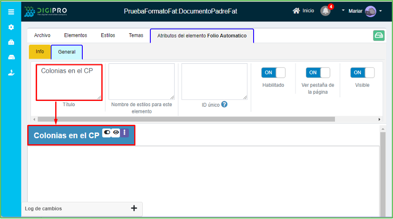
Task: Expand the Log de cambios panel
Action: (134, 208)
